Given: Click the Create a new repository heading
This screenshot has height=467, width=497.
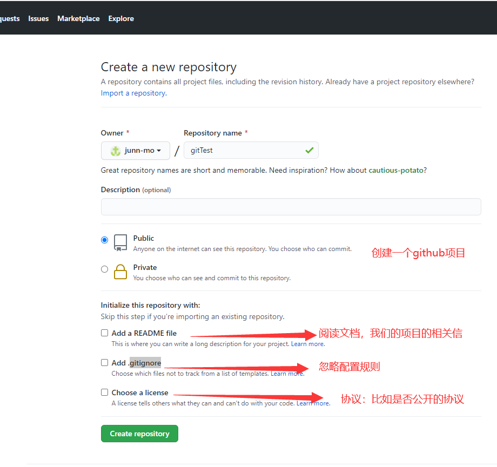Looking at the screenshot, I should (x=169, y=67).
